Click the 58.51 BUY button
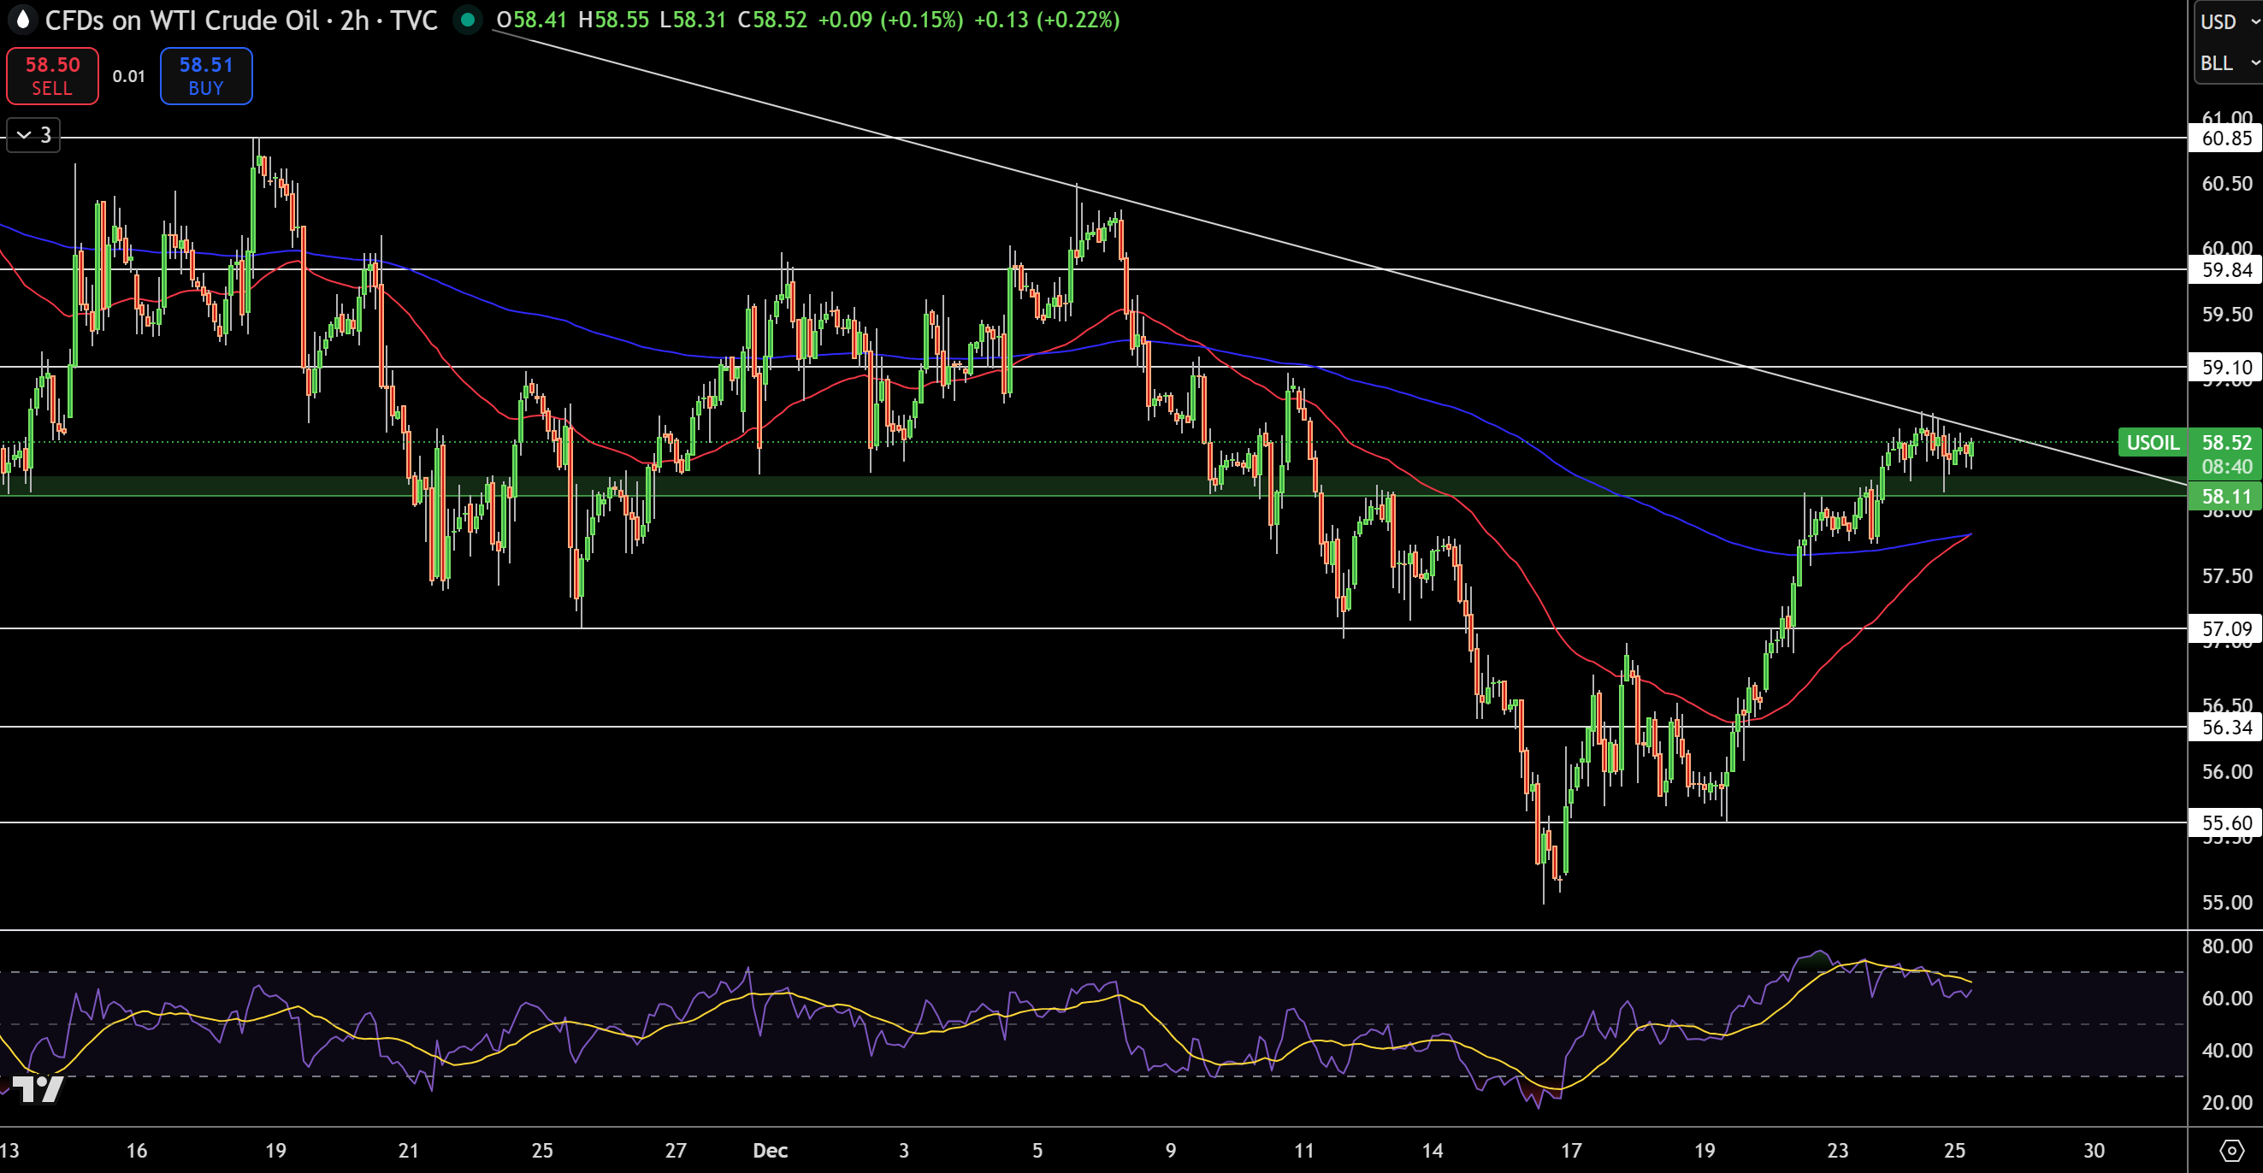2263x1173 pixels. tap(206, 76)
